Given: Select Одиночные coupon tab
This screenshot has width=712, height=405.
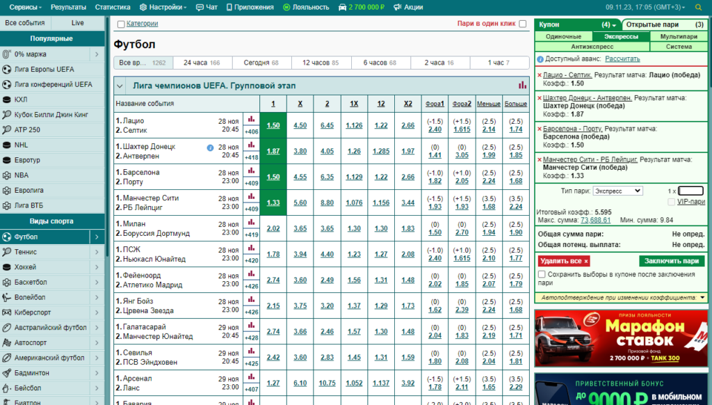Looking at the screenshot, I should [x=563, y=37].
